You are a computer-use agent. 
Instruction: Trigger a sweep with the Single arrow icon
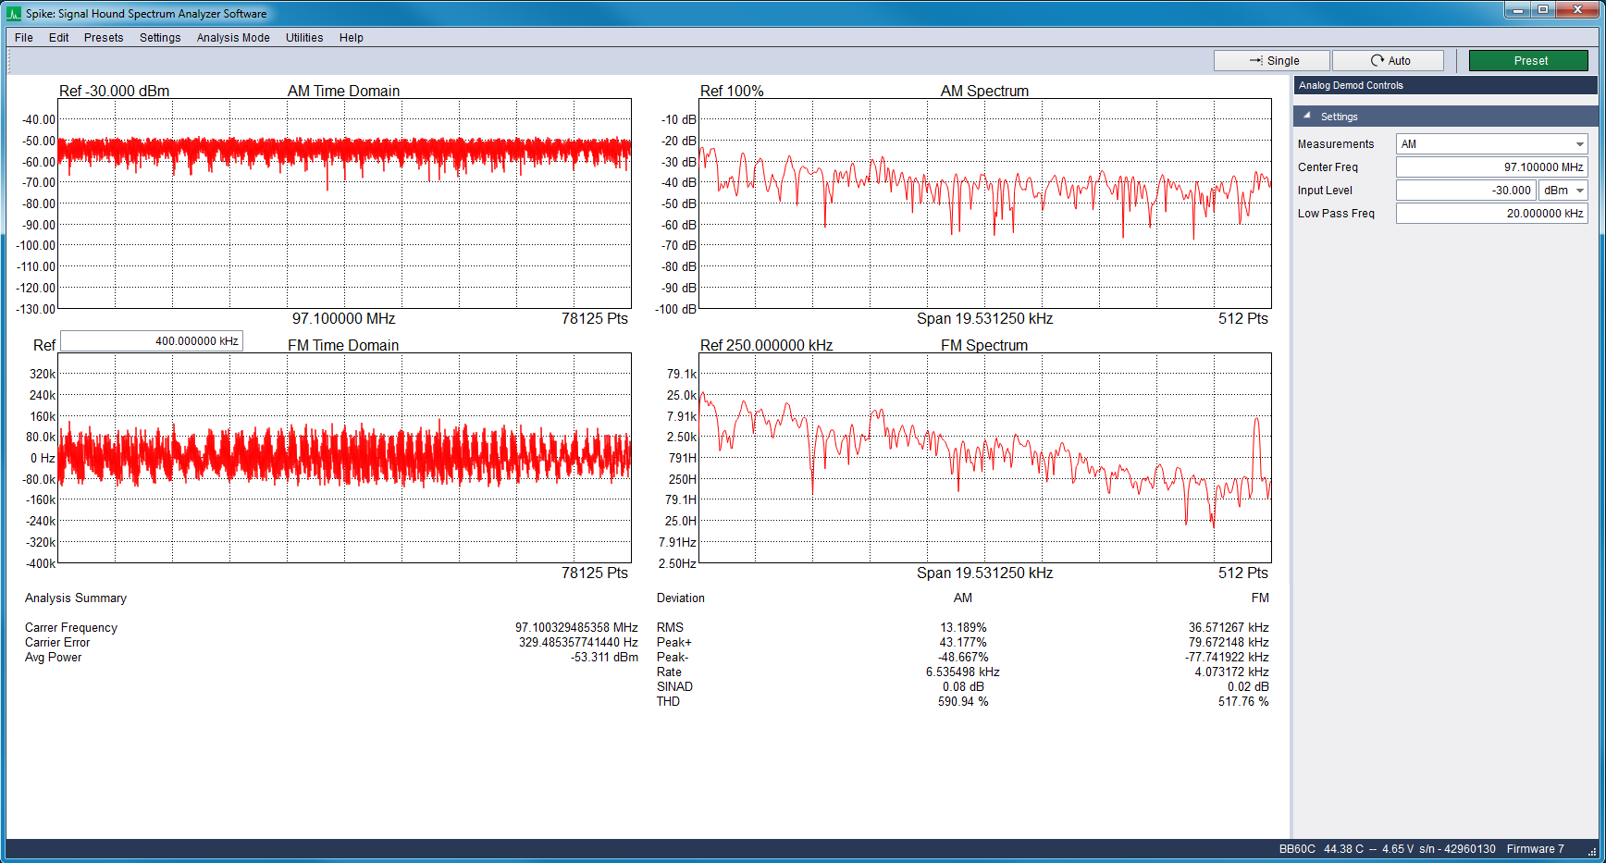1254,59
